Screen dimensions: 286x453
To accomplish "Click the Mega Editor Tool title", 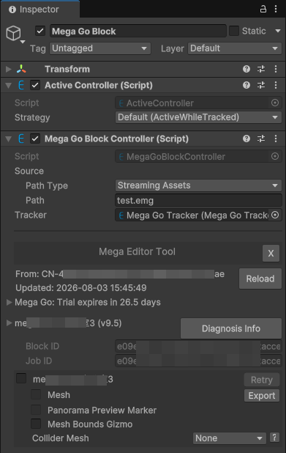I will [x=137, y=251].
